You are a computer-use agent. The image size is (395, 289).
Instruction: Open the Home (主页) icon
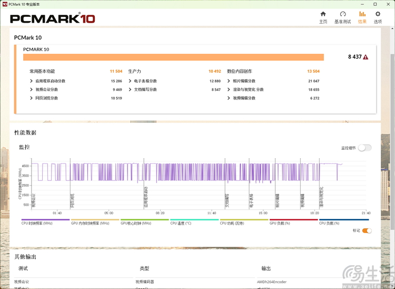tap(323, 14)
